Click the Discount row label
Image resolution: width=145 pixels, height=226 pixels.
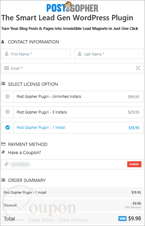(10, 205)
